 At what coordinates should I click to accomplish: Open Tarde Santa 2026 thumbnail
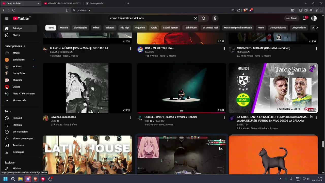click(273, 88)
